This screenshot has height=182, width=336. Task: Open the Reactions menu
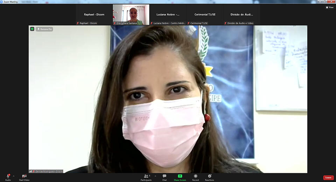(209, 176)
